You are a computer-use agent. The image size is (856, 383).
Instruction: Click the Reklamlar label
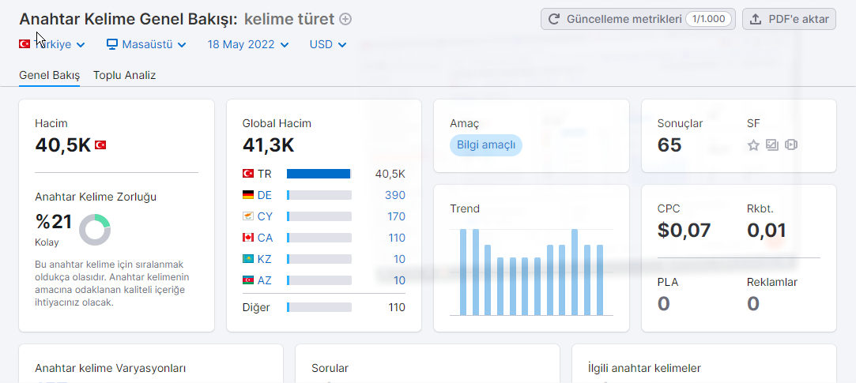pyautogui.click(x=772, y=282)
